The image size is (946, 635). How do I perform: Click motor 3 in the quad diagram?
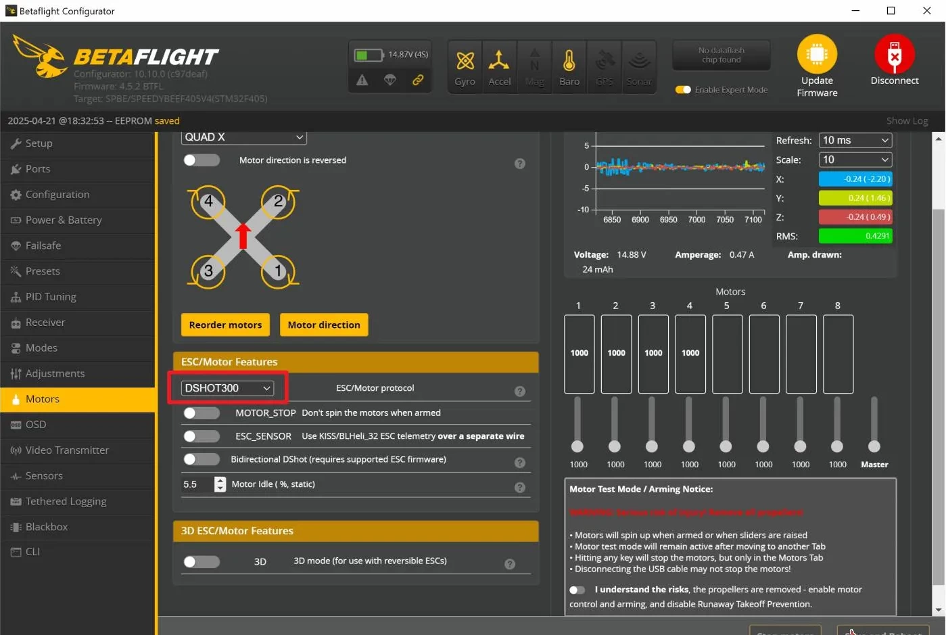tap(208, 271)
